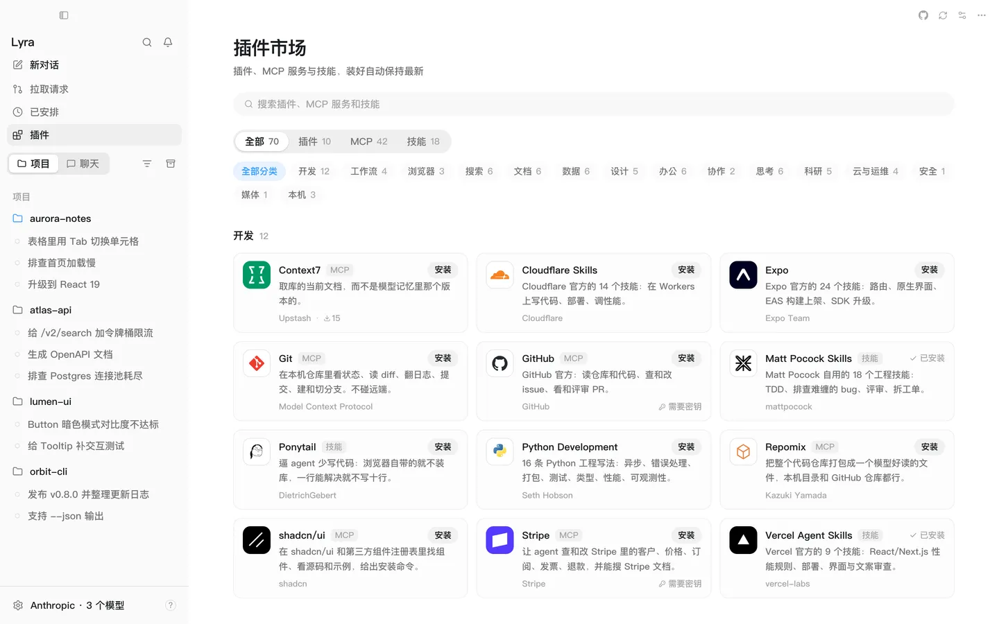
Task: Filter by 云与运维 category
Action: (876, 171)
